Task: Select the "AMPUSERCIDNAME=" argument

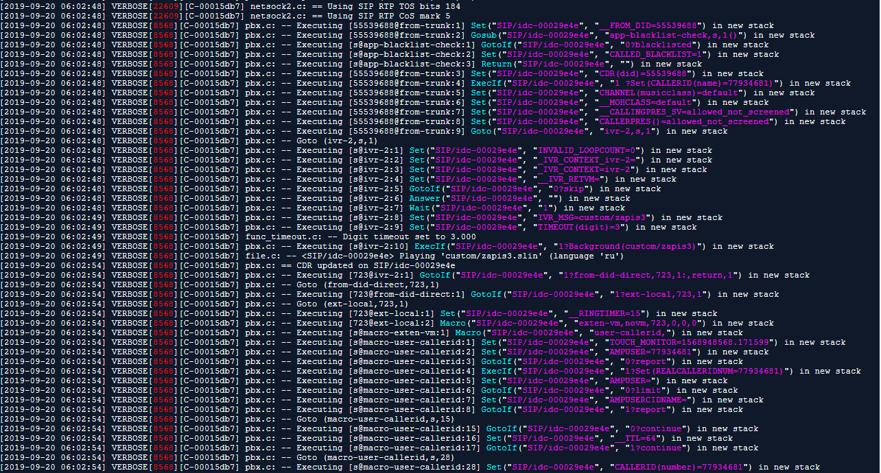Action: 646,400
